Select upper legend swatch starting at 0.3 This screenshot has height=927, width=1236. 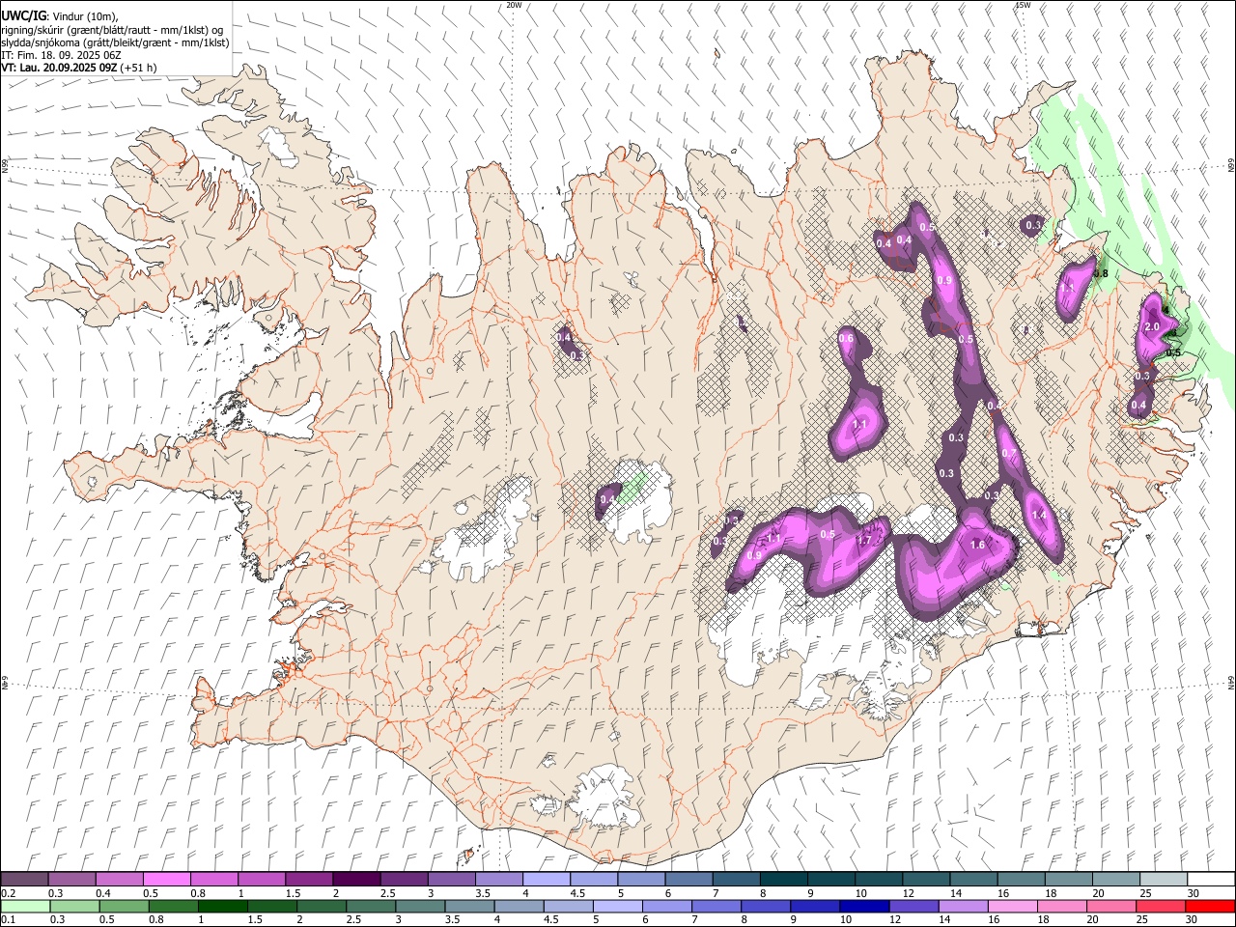point(72,879)
